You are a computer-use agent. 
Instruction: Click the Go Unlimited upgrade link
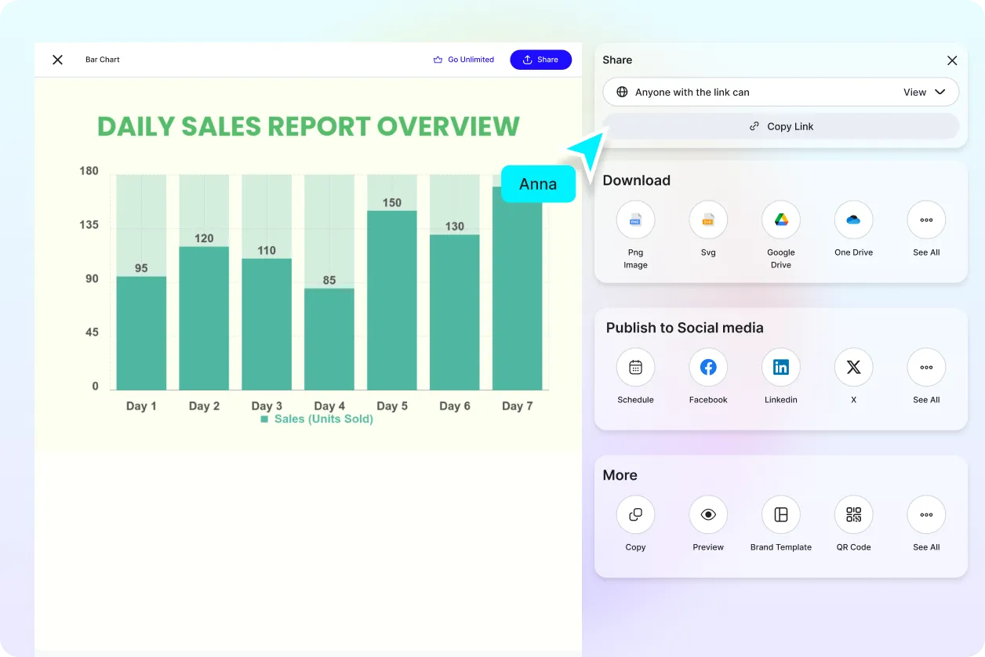coord(463,60)
